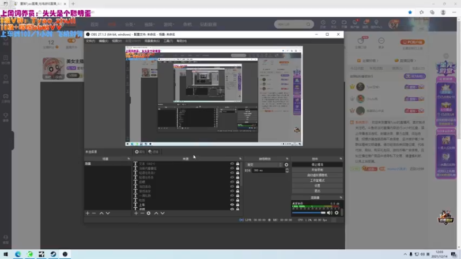Move scene down in Scenes panel

click(108, 213)
